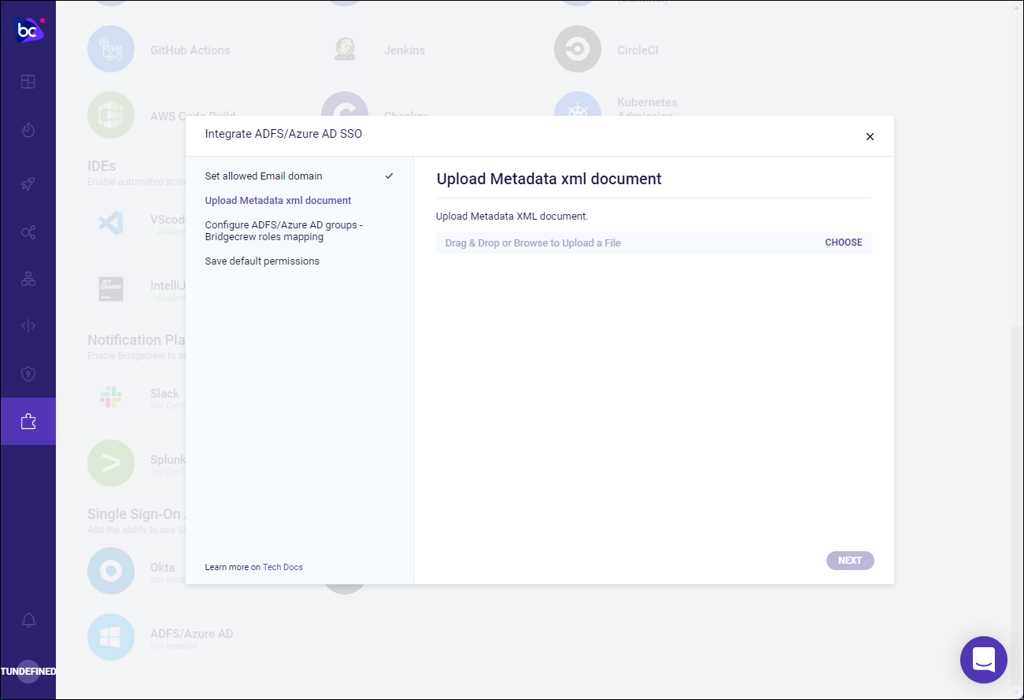The image size is (1024, 700).
Task: Click the Jenkins label
Action: (x=405, y=50)
